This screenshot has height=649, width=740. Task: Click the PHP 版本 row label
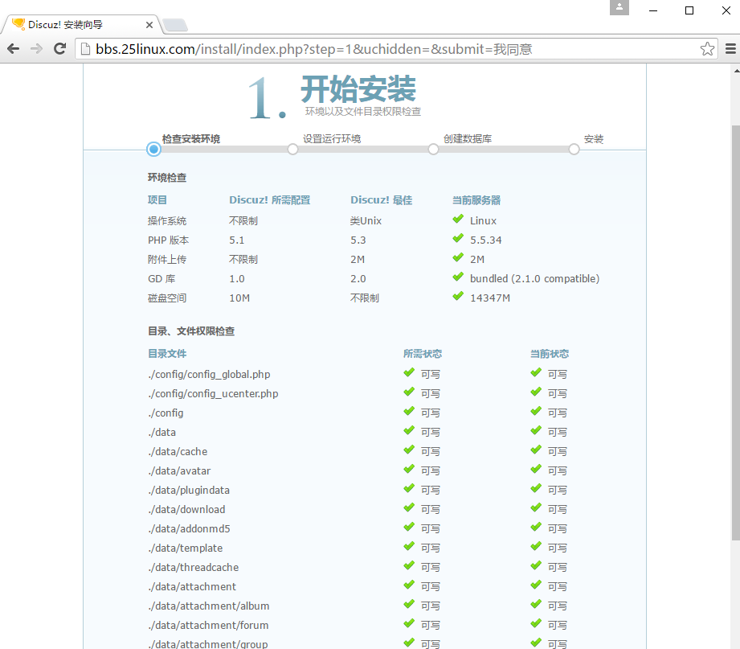[169, 240]
